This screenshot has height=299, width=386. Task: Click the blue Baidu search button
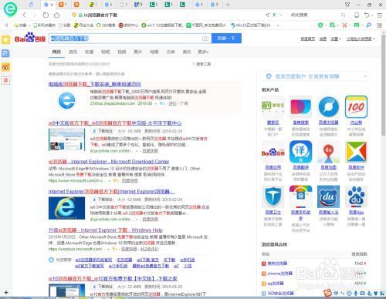pos(226,39)
